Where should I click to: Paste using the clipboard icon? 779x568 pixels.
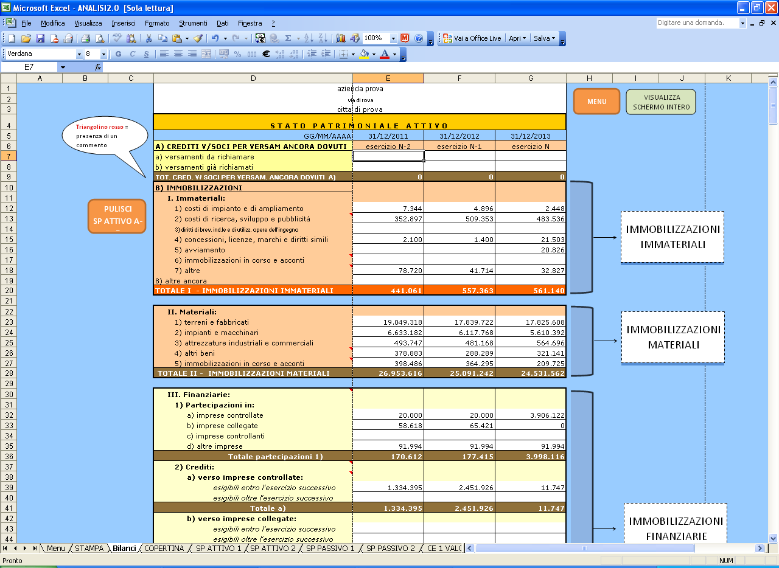[x=177, y=38]
